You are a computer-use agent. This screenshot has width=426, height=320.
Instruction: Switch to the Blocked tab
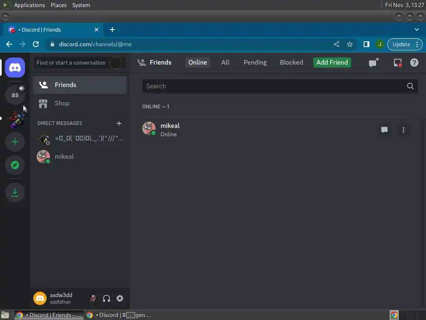(291, 62)
